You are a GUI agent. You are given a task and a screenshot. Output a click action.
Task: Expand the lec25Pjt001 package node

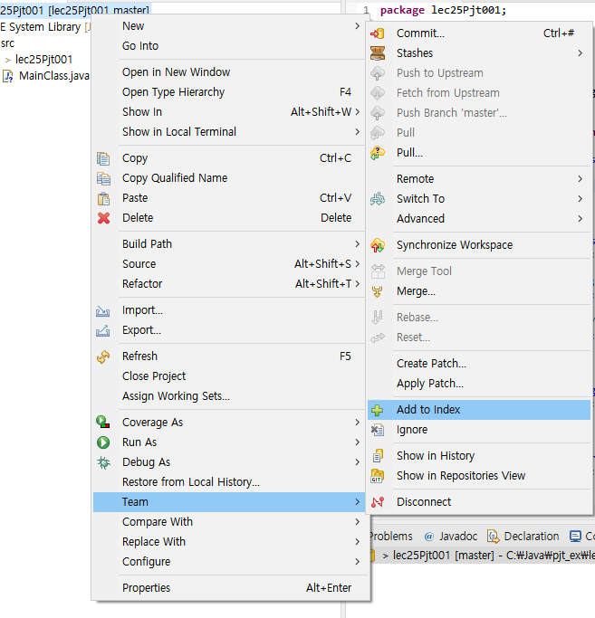click(8, 60)
